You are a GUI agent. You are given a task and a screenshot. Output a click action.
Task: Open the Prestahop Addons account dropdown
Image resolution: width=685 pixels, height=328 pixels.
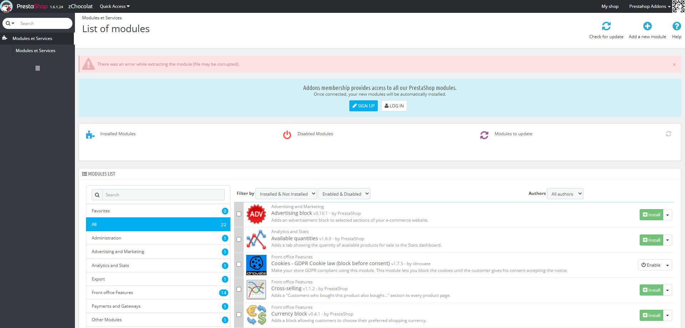pyautogui.click(x=650, y=6)
